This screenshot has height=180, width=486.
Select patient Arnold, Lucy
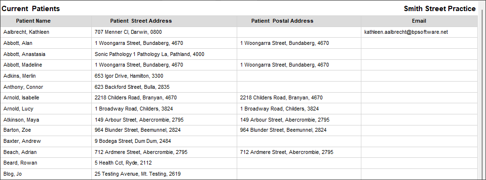pyautogui.click(x=18, y=109)
